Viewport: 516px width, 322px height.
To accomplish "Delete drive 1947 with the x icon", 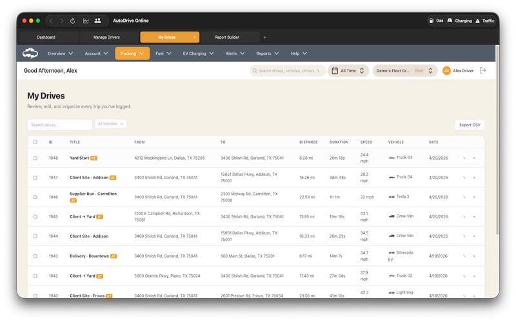I will (x=474, y=178).
